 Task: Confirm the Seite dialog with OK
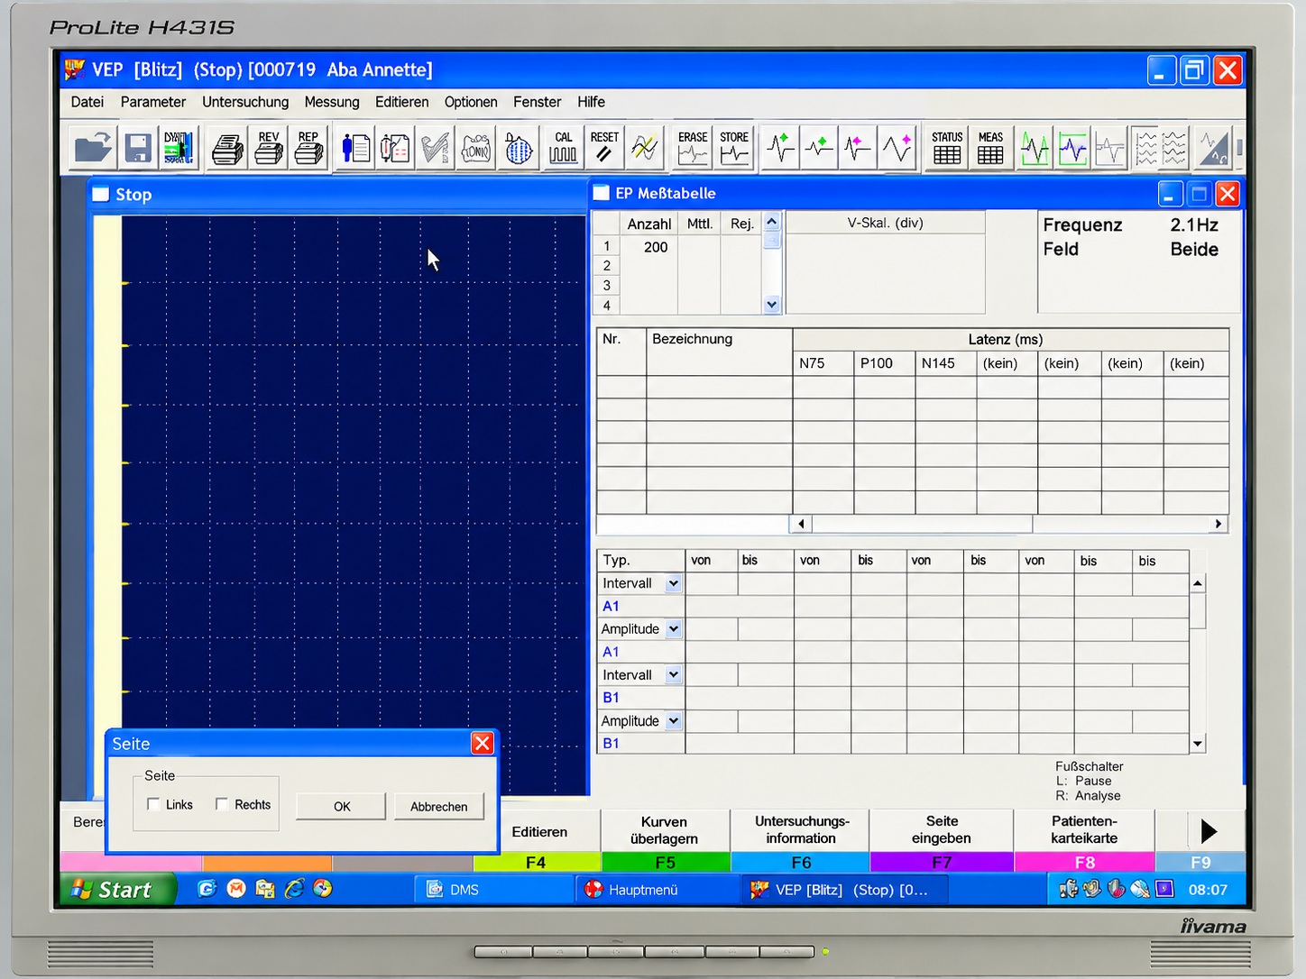click(342, 806)
